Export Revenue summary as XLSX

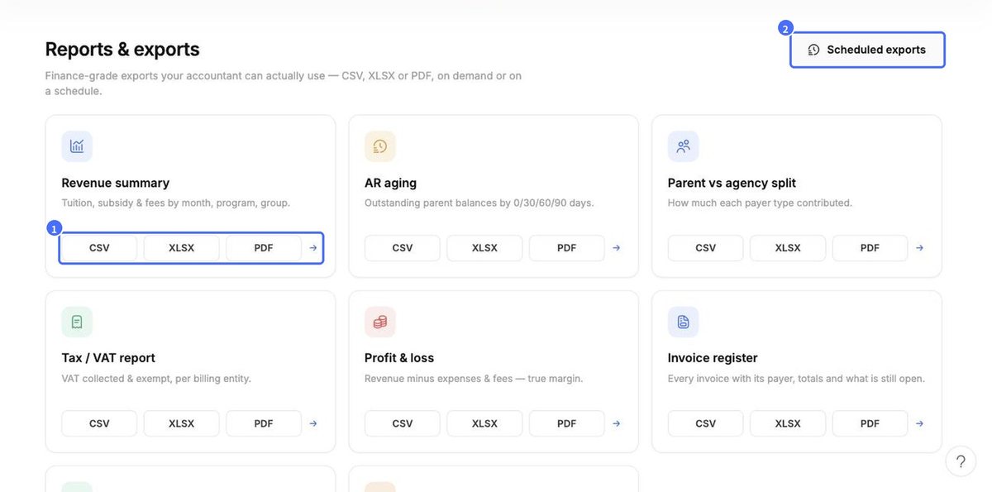tap(182, 248)
